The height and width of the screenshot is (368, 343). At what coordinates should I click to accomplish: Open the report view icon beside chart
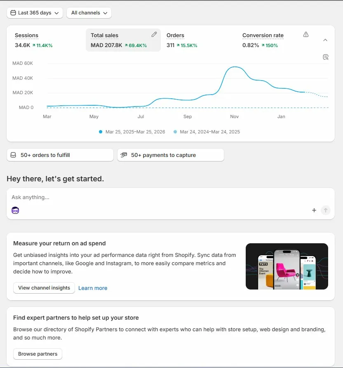tap(325, 57)
